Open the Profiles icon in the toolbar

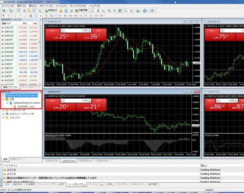click(11, 11)
